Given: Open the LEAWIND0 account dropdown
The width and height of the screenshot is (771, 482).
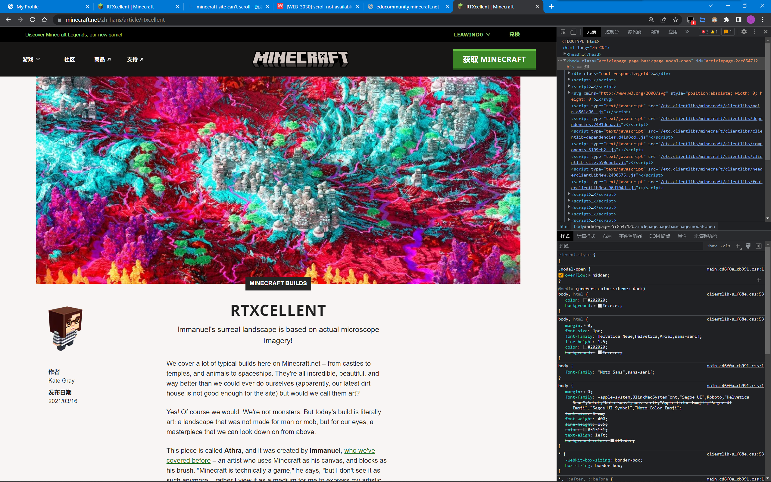Looking at the screenshot, I should [x=472, y=34].
